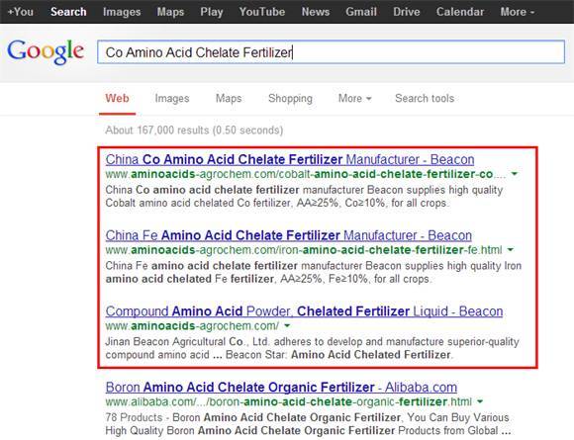Open China Co Amino Acid Chelate Fertilizer result
This screenshot has height=440, width=574.
tap(290, 159)
